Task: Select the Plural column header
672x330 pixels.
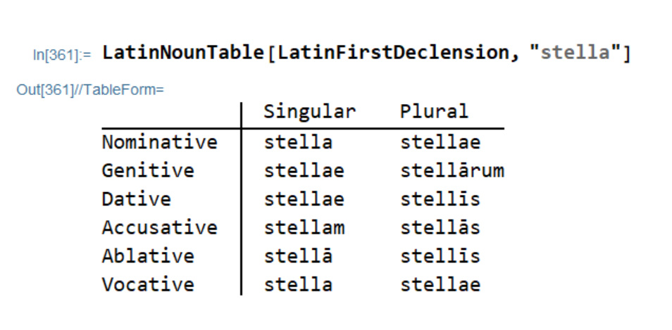Action: coord(434,112)
